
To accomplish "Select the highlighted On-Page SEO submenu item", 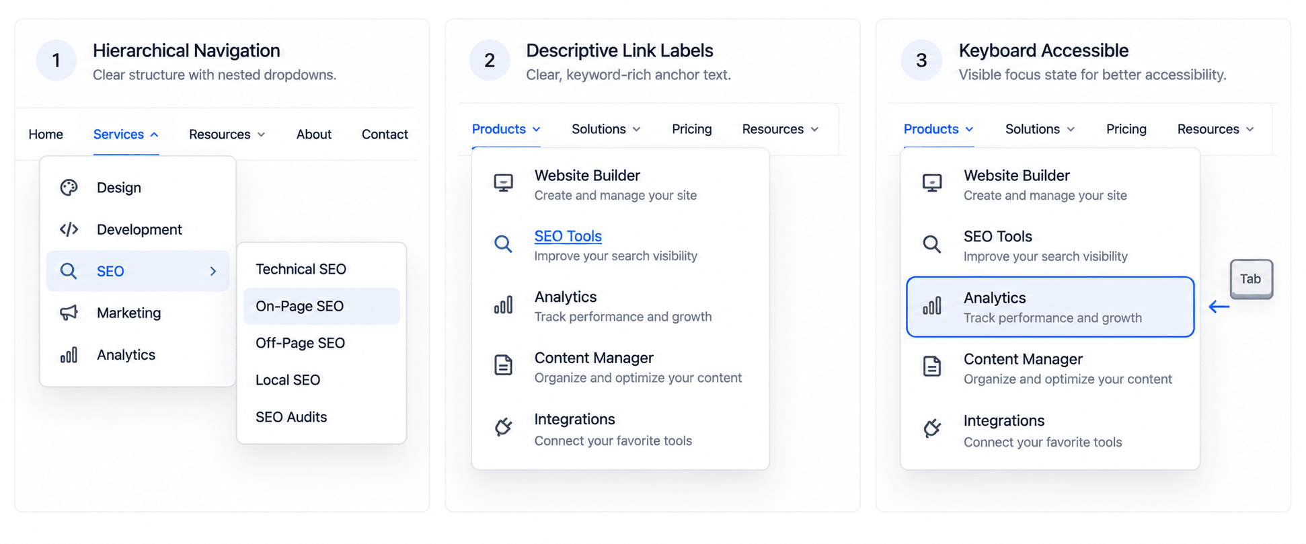I will [x=321, y=306].
